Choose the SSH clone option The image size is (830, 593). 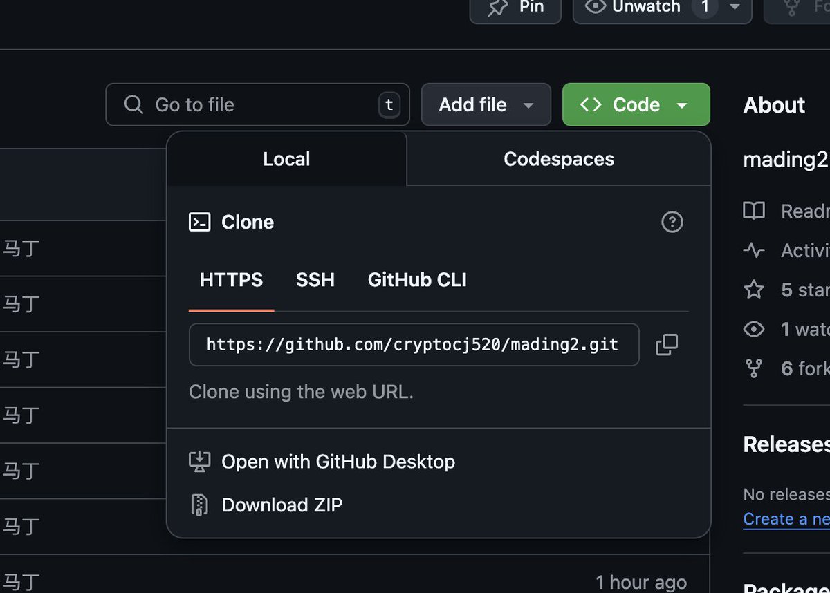click(315, 280)
